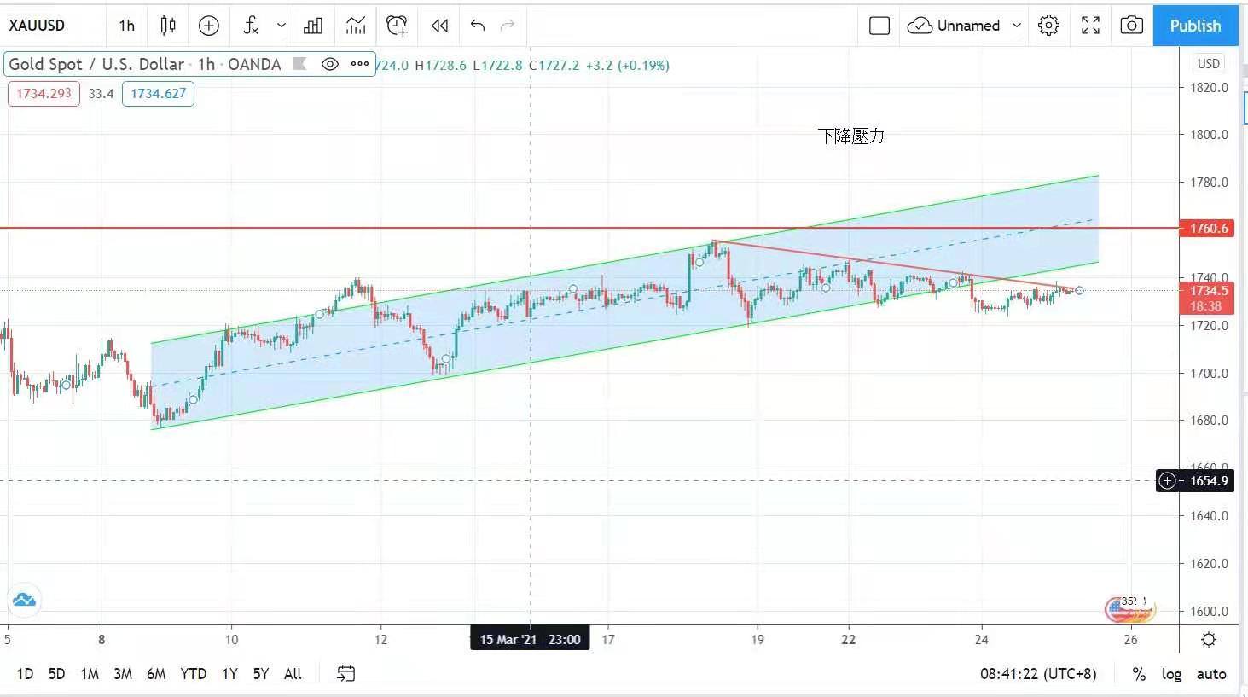Create an alert with the alarm clock icon
The width and height of the screenshot is (1248, 697).
(x=397, y=26)
